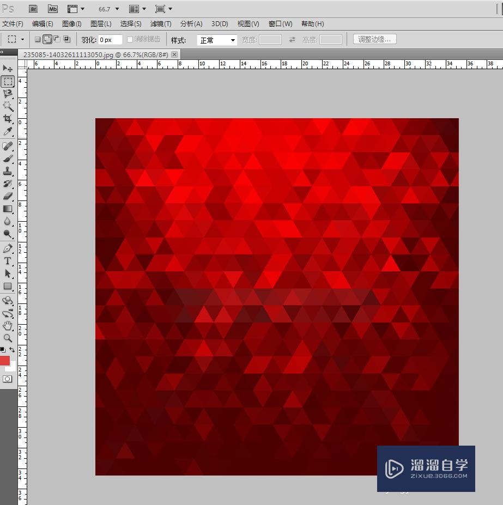Image resolution: width=503 pixels, height=505 pixels.
Task: Select the Brush tool
Action: click(x=8, y=158)
